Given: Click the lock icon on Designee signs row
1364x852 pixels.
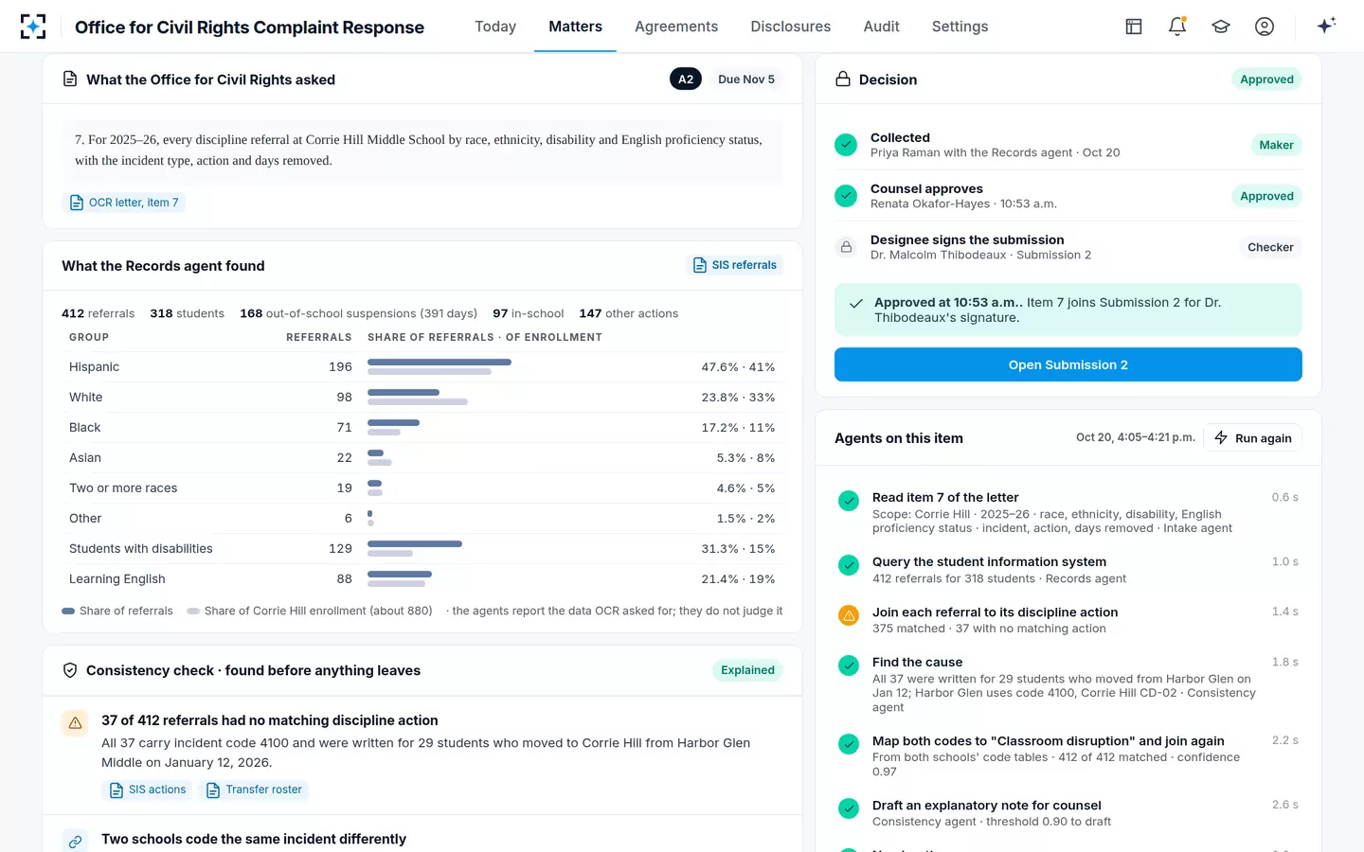Looking at the screenshot, I should pos(846,247).
